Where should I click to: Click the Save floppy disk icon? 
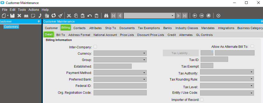(x=12, y=16)
